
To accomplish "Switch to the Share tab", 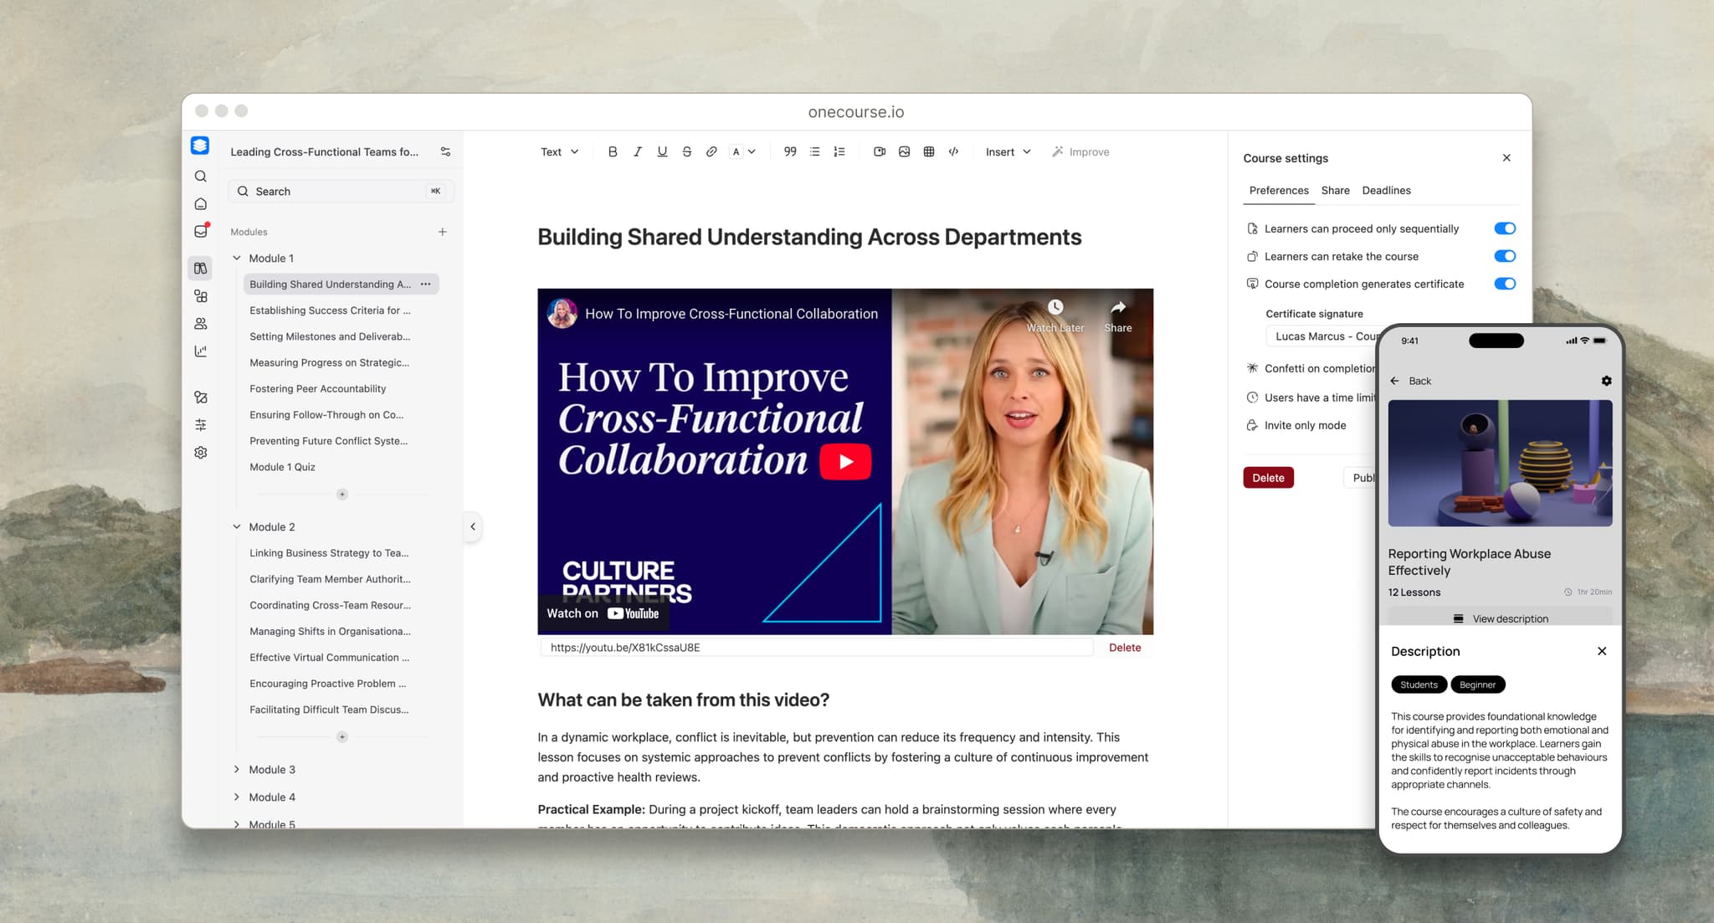I will click(x=1335, y=190).
